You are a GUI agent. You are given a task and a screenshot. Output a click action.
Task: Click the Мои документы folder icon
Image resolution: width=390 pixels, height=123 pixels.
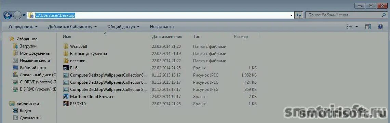(15, 53)
